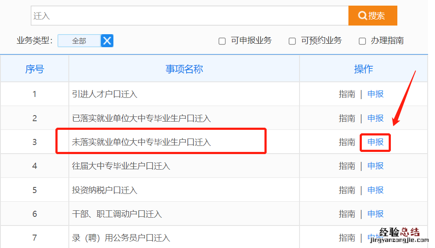435x248 pixels.
Task: Click the blue X clear filter icon
Action: [107, 41]
